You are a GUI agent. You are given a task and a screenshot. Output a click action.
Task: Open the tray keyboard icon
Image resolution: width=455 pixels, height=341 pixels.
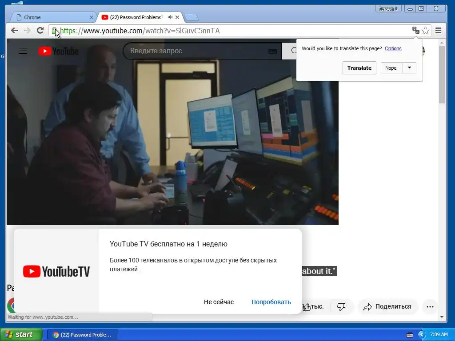click(409, 335)
